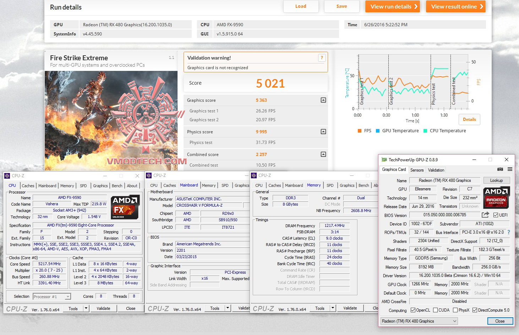This screenshot has height=335, width=519.
Task: Toggle the UEFI checkbox in GPU-Z
Action: click(496, 215)
